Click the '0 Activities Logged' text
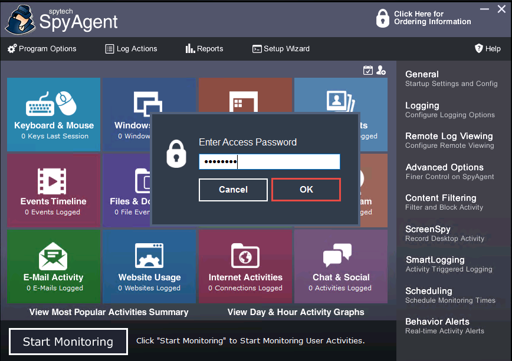 point(340,288)
